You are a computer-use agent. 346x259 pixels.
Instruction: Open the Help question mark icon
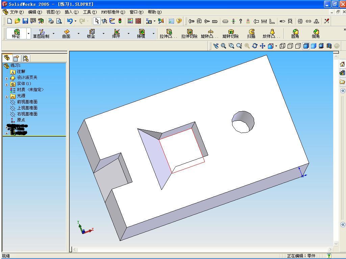coord(179,21)
